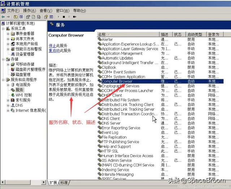This screenshot has height=189, width=231.
Task: Expand the 可移动存储 tree node
Action: click(8, 64)
